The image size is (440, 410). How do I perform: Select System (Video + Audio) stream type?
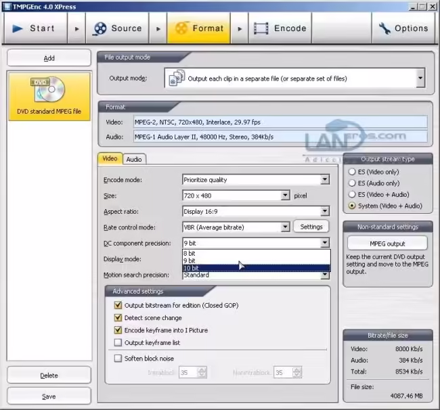[352, 206]
